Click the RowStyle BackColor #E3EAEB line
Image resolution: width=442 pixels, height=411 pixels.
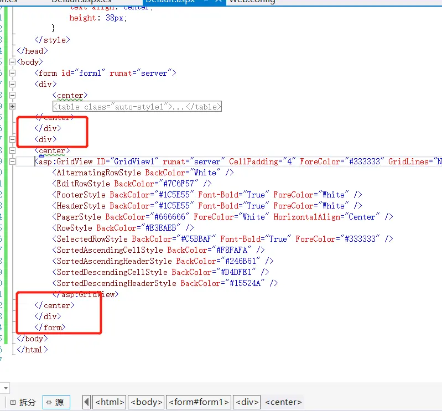tap(123, 228)
